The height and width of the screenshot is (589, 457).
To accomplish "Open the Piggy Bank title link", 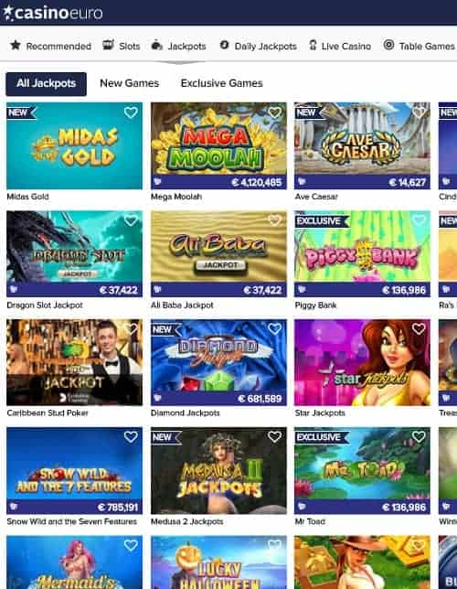I will [x=315, y=305].
